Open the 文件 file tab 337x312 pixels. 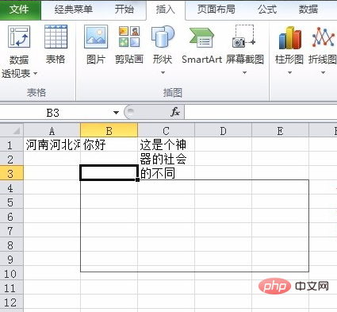(x=20, y=10)
